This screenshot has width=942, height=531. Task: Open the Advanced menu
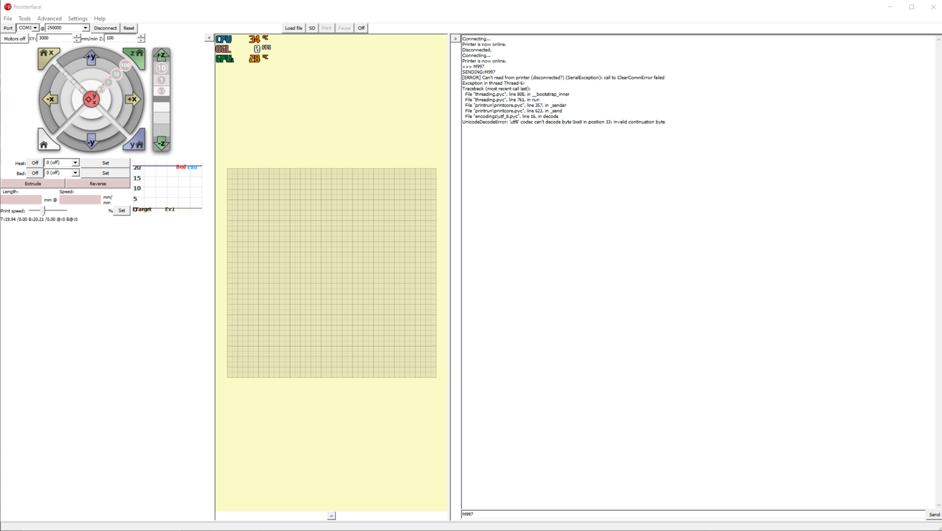coord(49,18)
